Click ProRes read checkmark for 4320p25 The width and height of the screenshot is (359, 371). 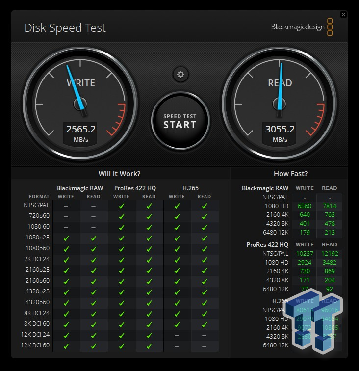point(149,292)
